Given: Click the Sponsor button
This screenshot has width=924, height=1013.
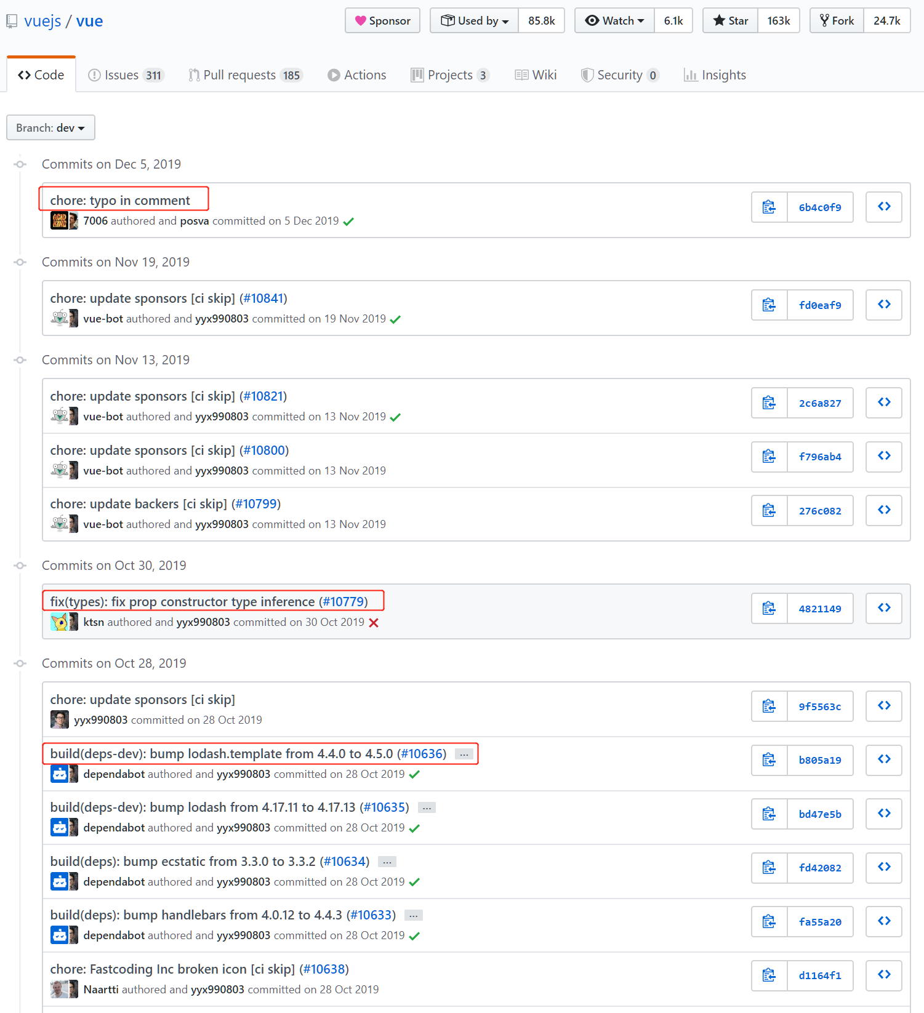Looking at the screenshot, I should click(x=383, y=21).
